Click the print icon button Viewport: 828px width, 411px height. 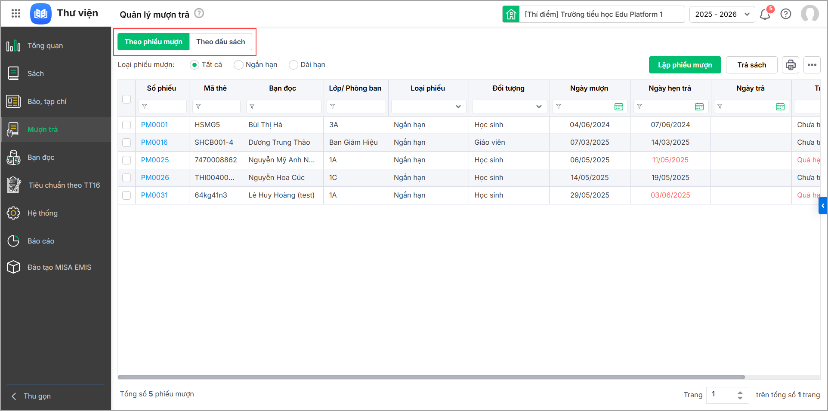click(791, 65)
